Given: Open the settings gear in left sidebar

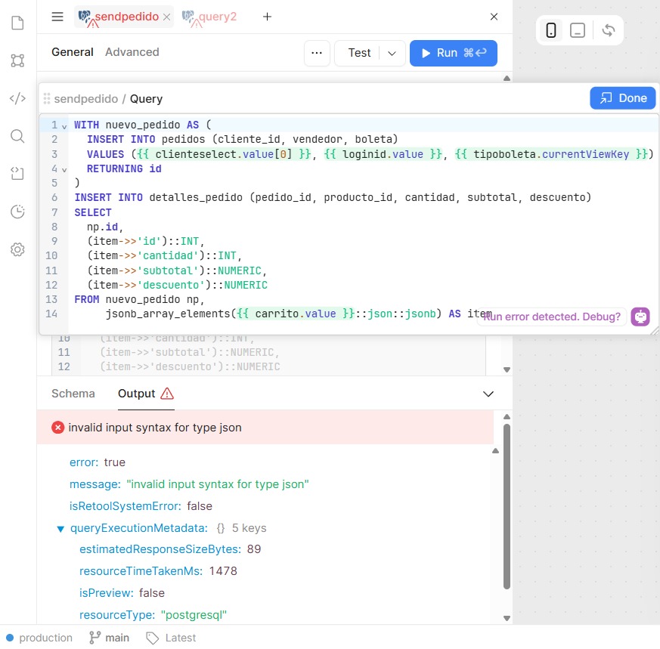Looking at the screenshot, I should [x=17, y=249].
